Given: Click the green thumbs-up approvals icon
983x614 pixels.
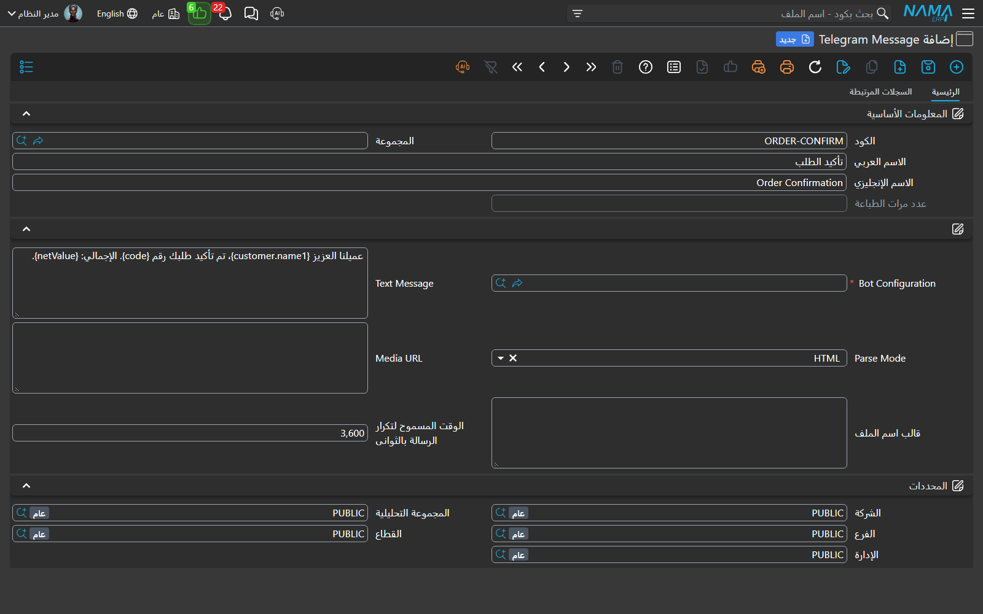Looking at the screenshot, I should pyautogui.click(x=199, y=14).
